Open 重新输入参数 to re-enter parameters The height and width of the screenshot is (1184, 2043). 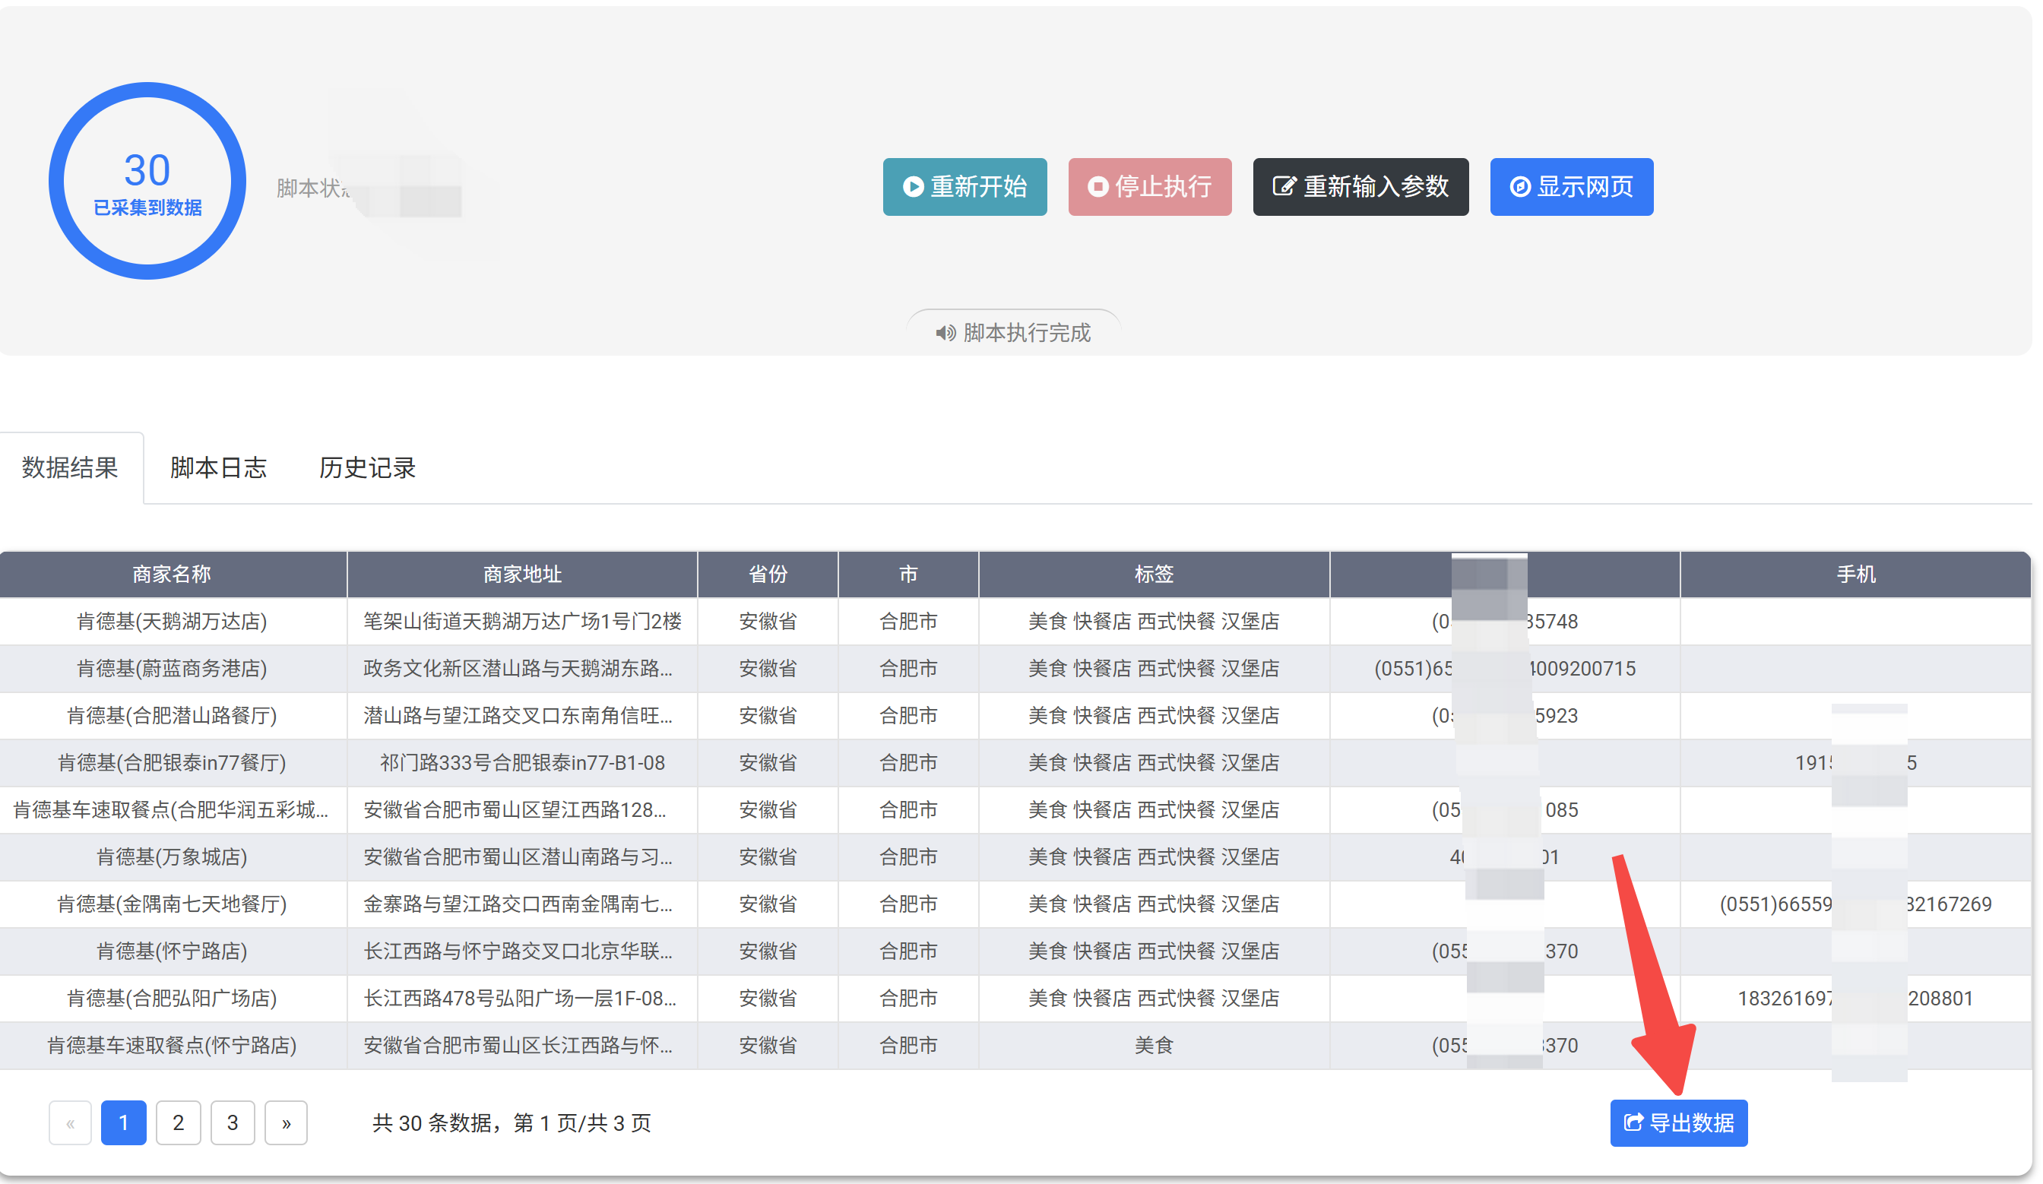(x=1360, y=186)
